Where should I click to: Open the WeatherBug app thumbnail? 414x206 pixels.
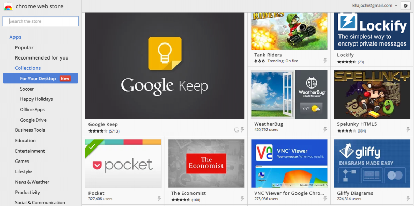point(289,95)
